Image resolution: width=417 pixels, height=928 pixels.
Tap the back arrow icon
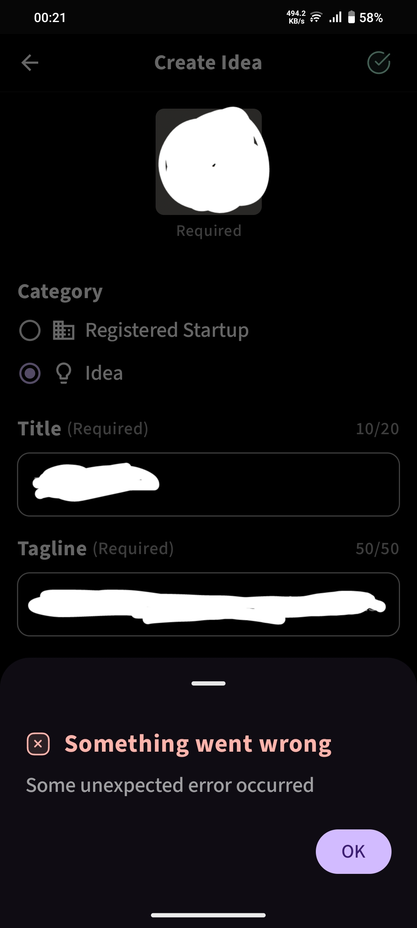pyautogui.click(x=30, y=63)
